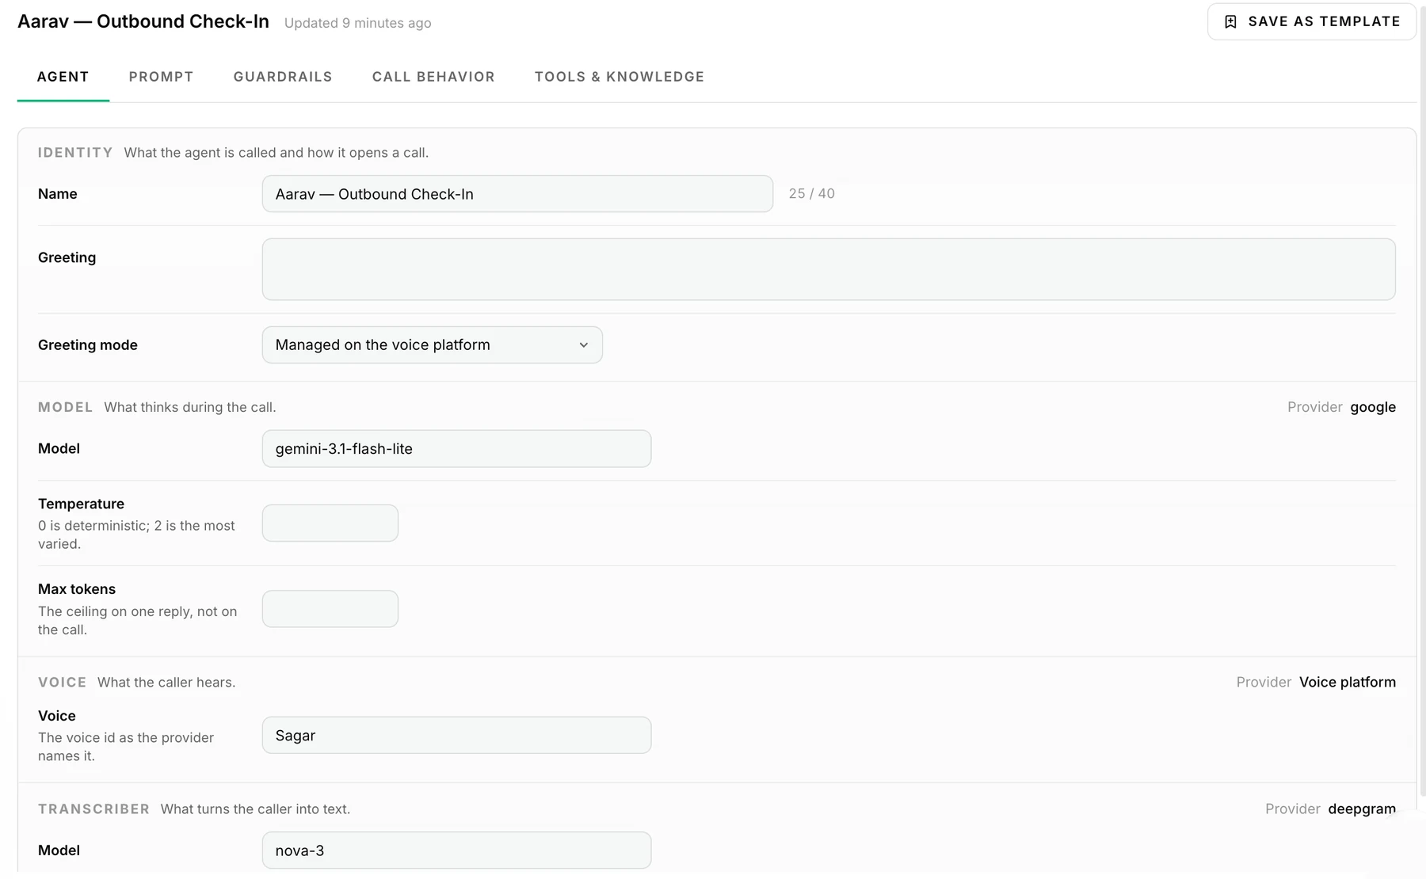Click into the empty Greeting text area
This screenshot has width=1426, height=879.
point(829,269)
